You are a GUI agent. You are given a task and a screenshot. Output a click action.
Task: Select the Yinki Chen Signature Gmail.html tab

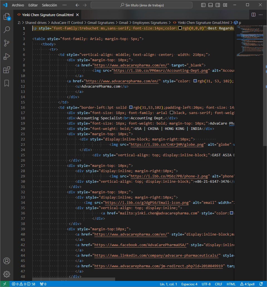pyautogui.click(x=48, y=15)
